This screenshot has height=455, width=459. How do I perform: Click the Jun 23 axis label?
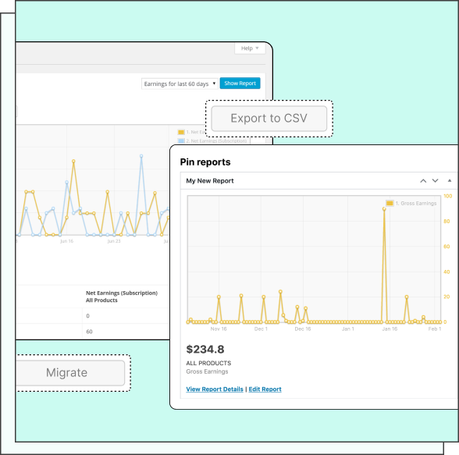pos(114,241)
